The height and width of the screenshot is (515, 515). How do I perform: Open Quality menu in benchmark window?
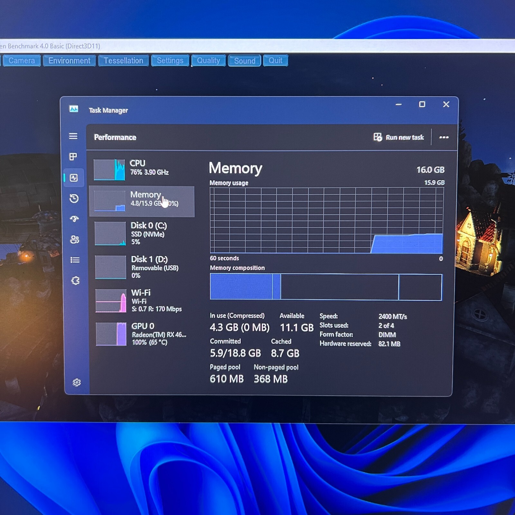coord(208,61)
